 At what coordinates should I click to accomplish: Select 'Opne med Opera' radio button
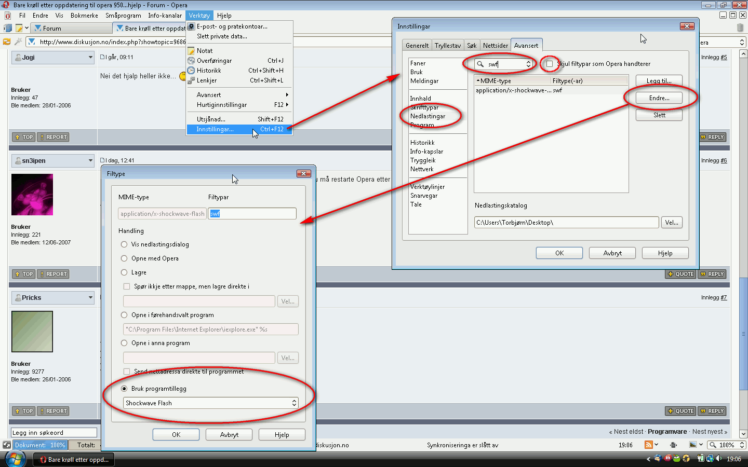point(124,258)
